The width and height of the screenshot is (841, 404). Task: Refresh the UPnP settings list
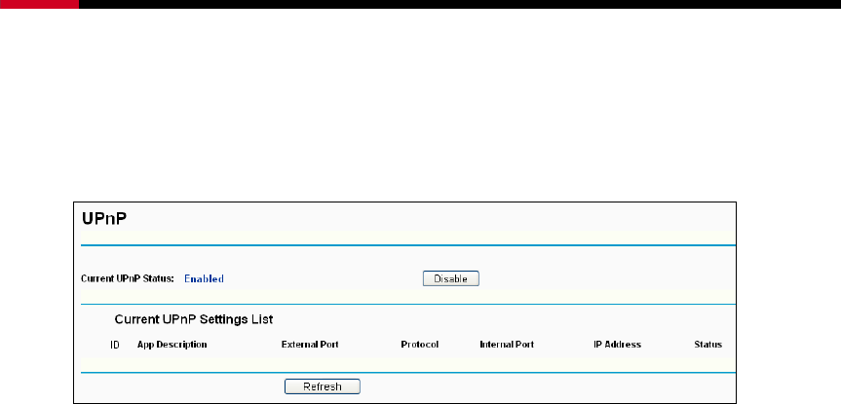323,386
